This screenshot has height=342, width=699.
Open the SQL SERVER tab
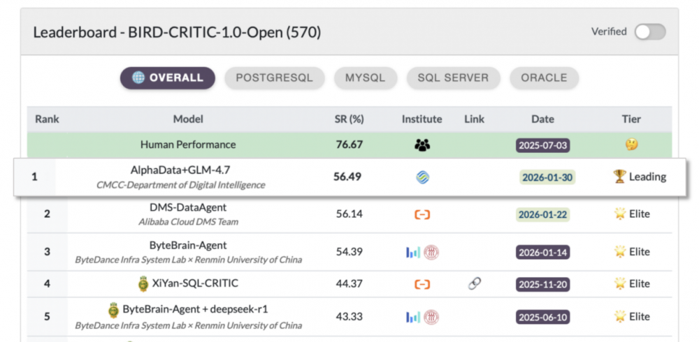click(x=453, y=77)
